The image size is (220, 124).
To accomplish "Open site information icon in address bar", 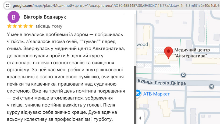I will [x=7, y=5].
